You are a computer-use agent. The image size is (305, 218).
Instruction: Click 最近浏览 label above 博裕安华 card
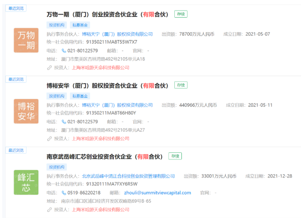(x=16, y=79)
